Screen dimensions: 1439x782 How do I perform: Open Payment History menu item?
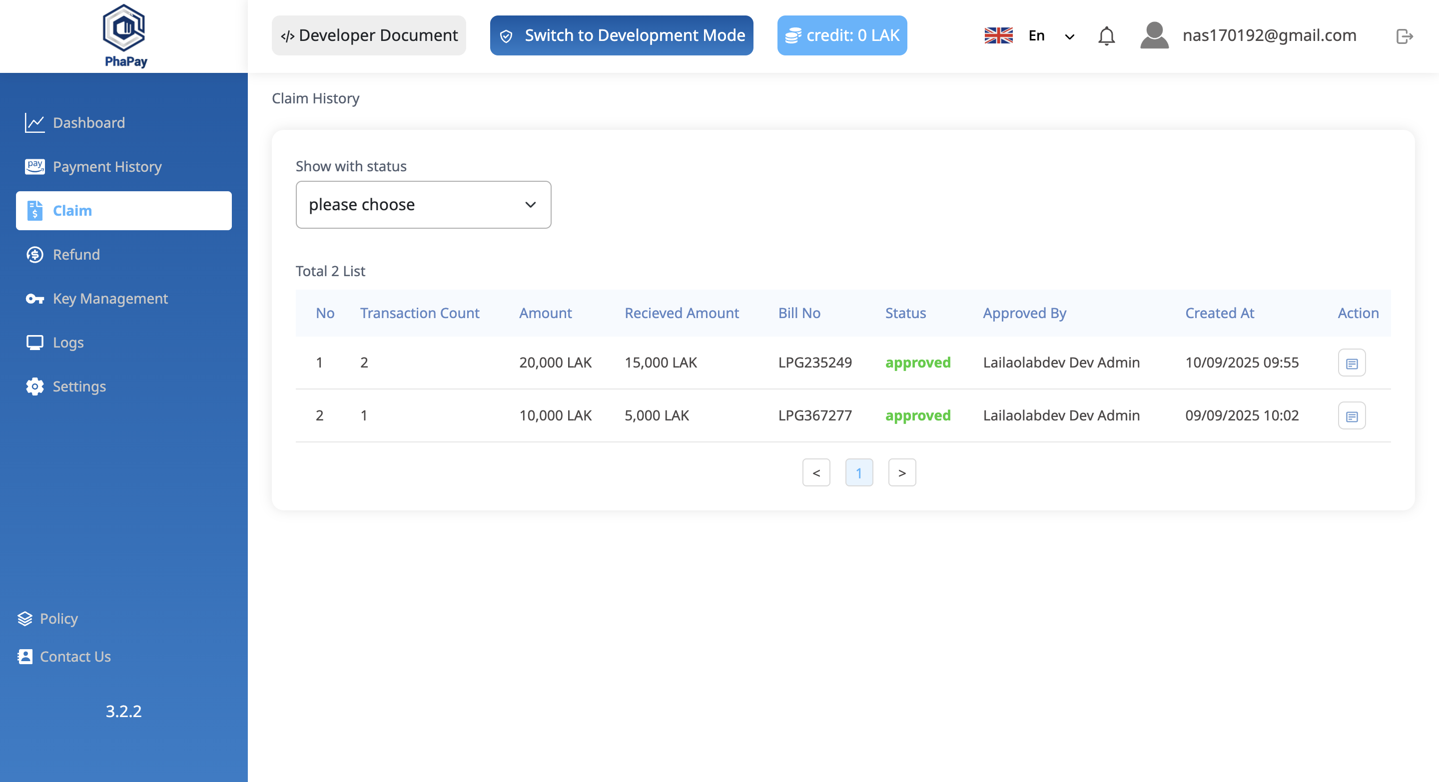click(107, 167)
